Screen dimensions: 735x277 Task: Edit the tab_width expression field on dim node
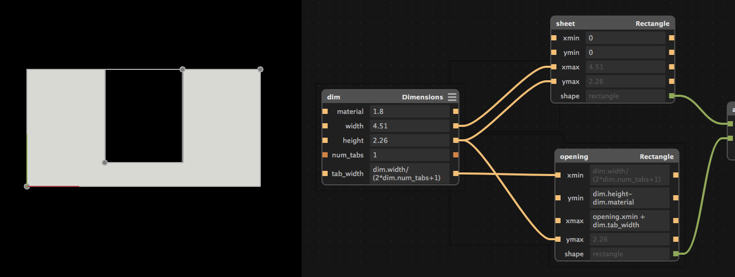pyautogui.click(x=409, y=173)
